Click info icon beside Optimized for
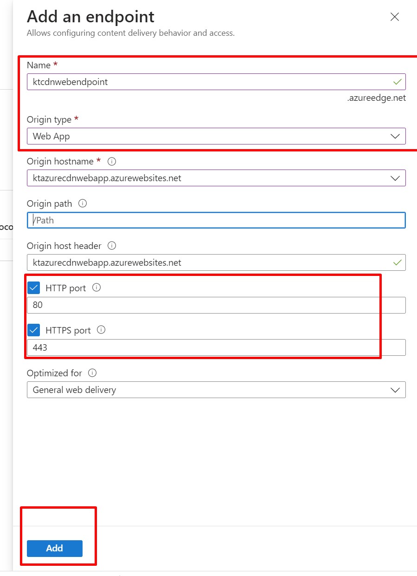Viewport: 417px width, 576px height. 93,373
